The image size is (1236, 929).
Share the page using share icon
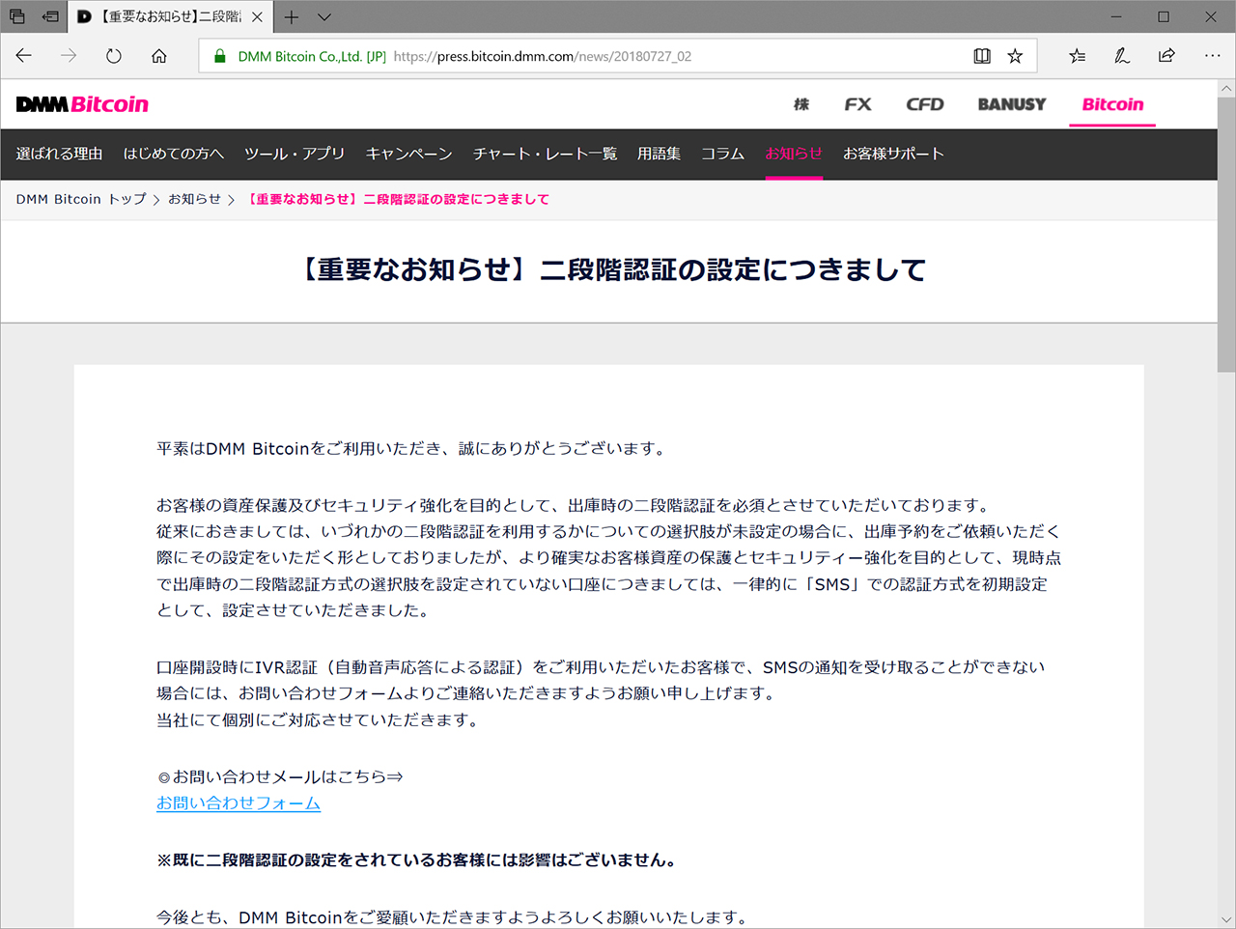[x=1166, y=56]
